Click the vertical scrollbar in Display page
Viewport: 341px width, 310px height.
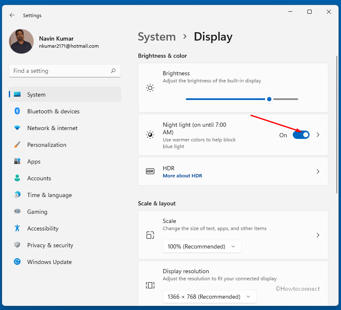[337, 125]
